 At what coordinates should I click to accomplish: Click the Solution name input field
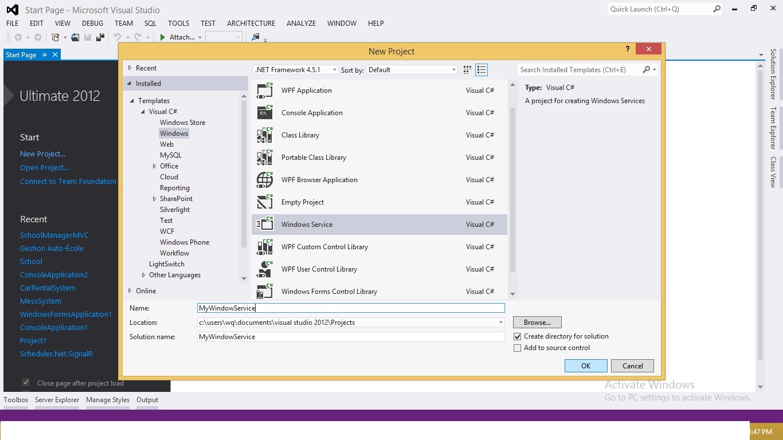pos(351,337)
